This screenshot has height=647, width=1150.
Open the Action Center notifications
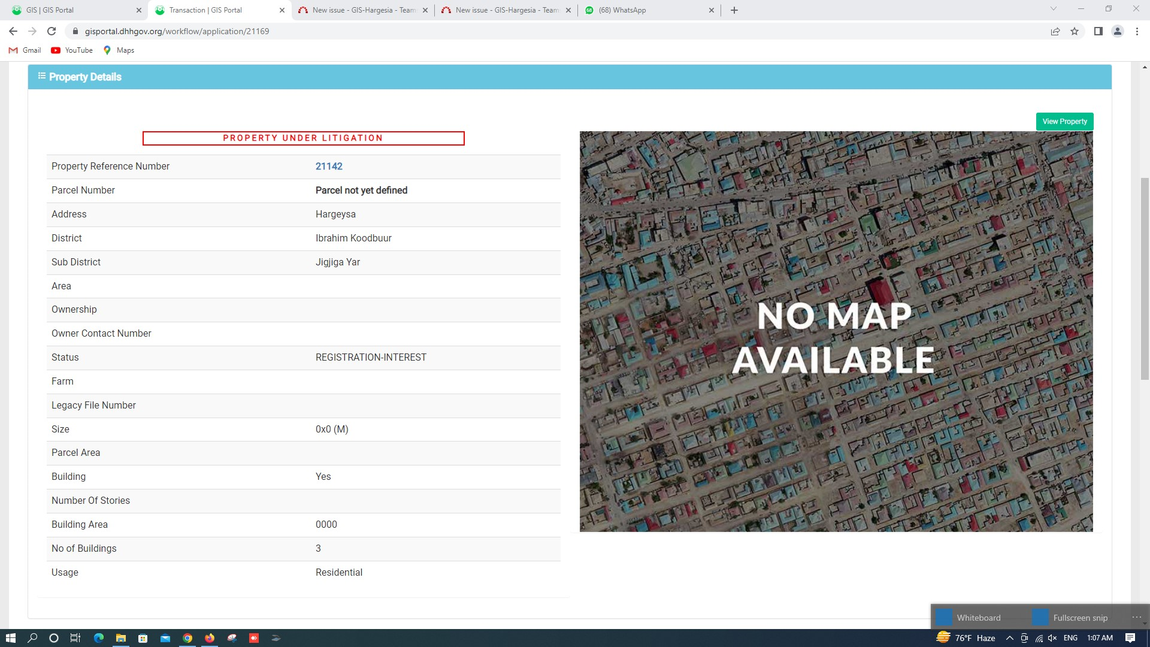click(x=1130, y=638)
